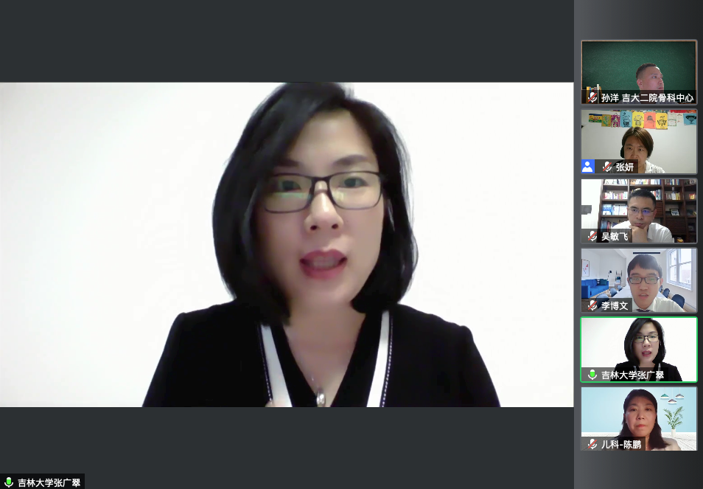Select 吉林大学张广翠 active speaker thumbnail
The image size is (703, 489).
pyautogui.click(x=639, y=350)
